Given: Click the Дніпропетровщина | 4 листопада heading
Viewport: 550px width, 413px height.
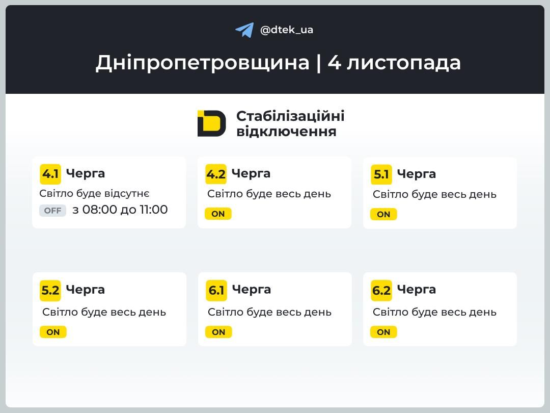Looking at the screenshot, I should tap(278, 63).
